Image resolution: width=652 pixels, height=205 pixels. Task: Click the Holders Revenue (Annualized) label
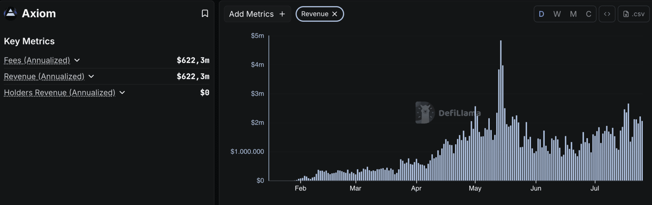pyautogui.click(x=59, y=93)
